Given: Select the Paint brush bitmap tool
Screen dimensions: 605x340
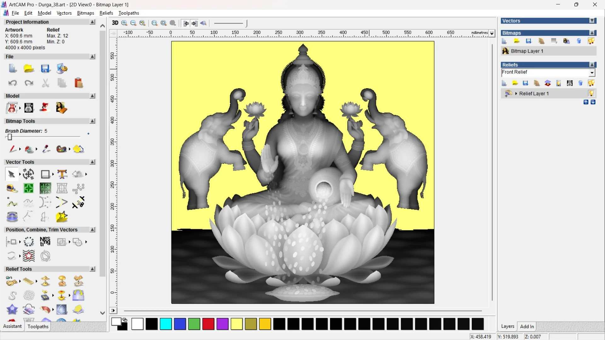Looking at the screenshot, I should click(12, 149).
